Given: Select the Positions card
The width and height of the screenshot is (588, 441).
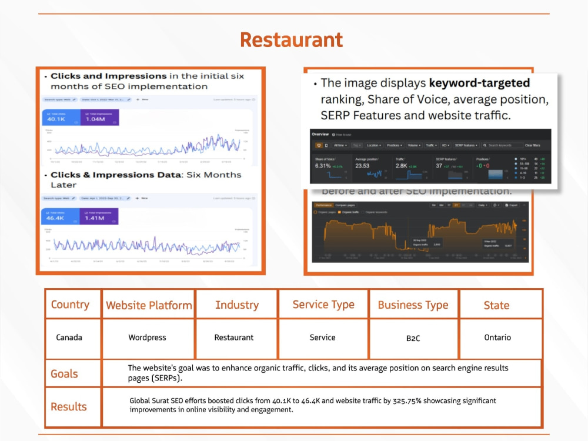Looking at the screenshot, I should [512, 168].
